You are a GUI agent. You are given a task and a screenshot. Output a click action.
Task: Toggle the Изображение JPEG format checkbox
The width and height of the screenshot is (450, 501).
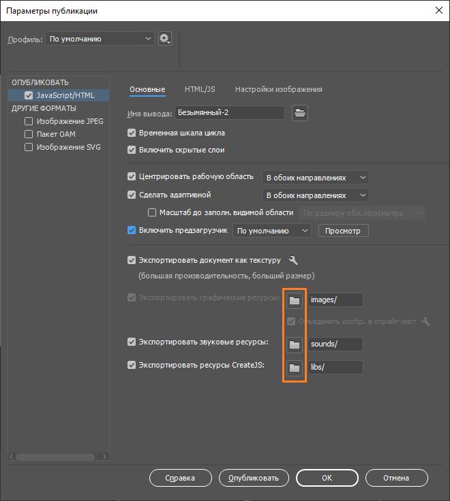pos(29,121)
